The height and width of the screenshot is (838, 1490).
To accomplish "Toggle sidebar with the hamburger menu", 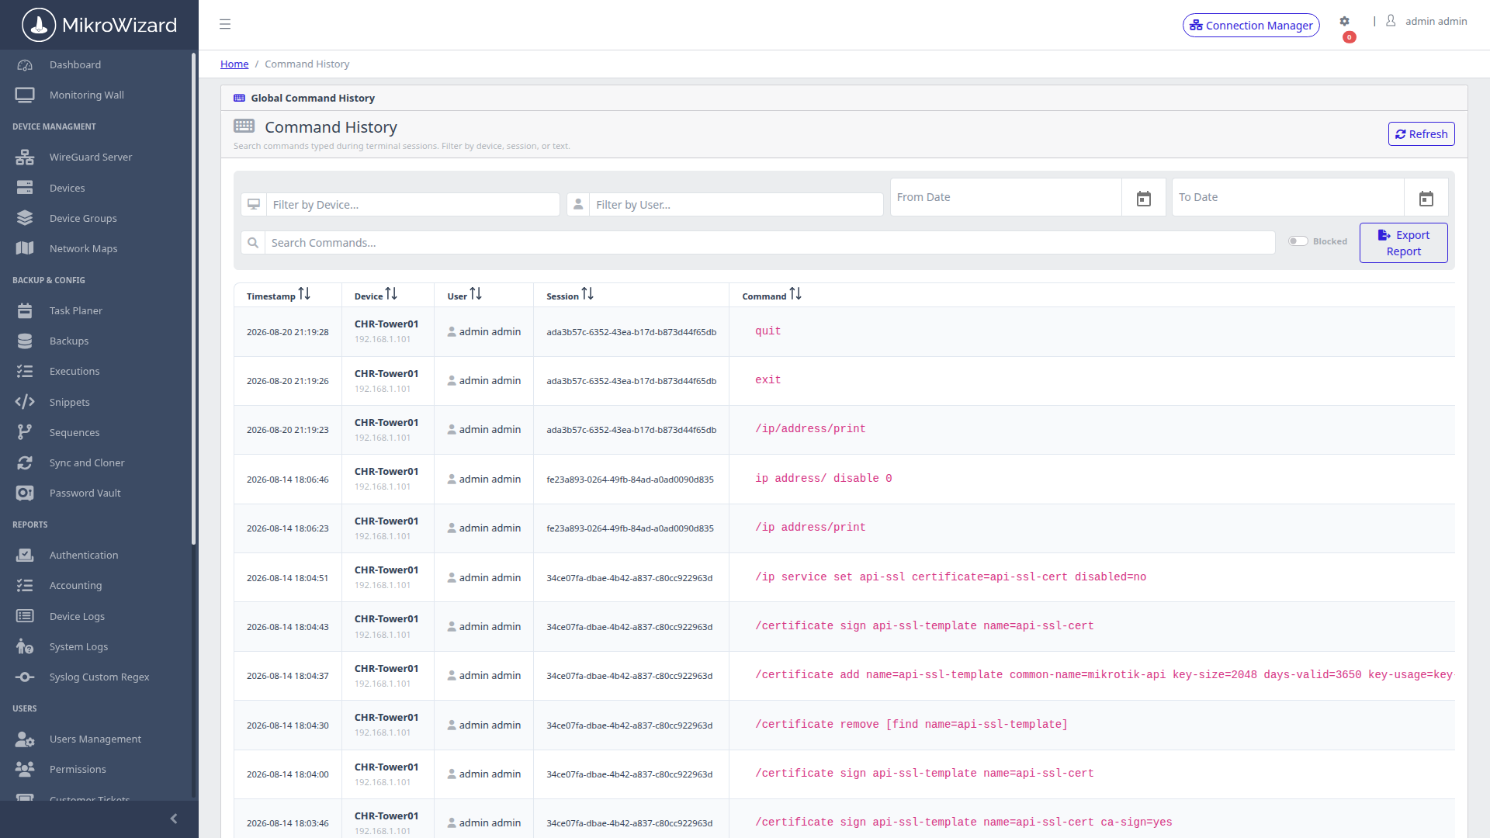I will [x=225, y=24].
